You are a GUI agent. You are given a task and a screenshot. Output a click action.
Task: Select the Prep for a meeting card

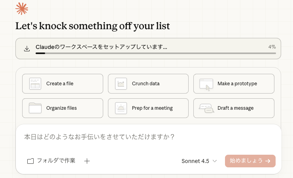[x=148, y=108]
